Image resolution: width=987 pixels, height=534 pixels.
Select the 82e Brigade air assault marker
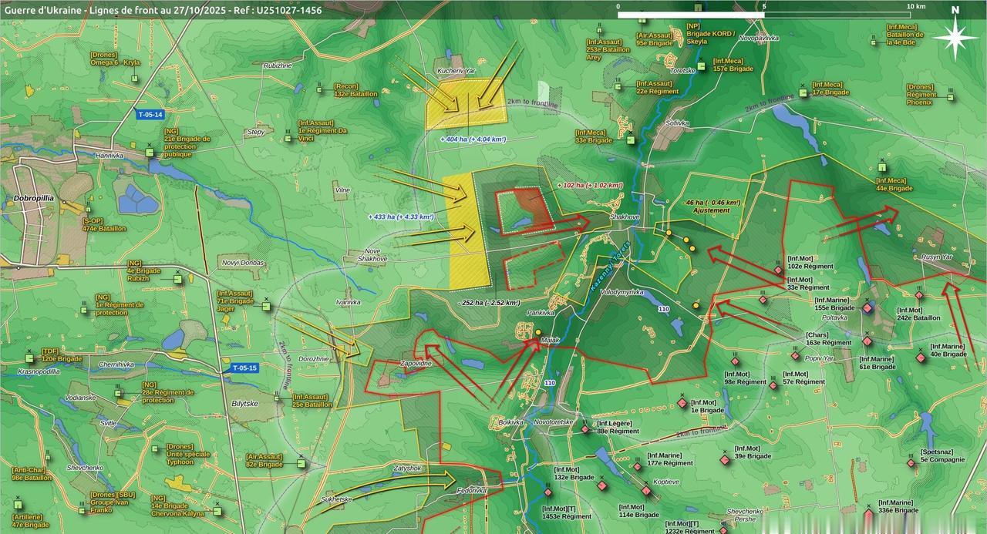(299, 465)
